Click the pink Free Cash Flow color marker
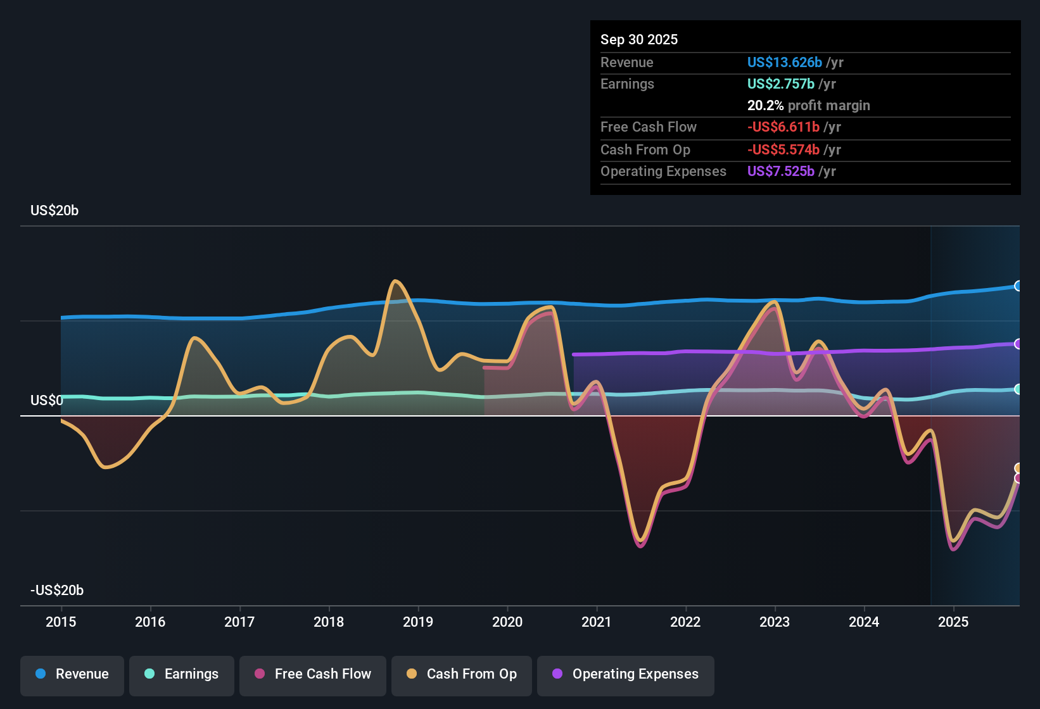Screen dimensions: 1040x709 (x=258, y=675)
